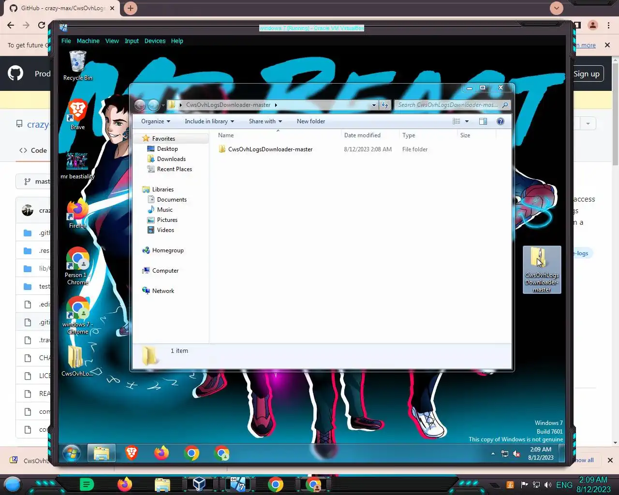Click the muted volume icon in the VM tray
Image resolution: width=619 pixels, height=495 pixels.
[516, 453]
